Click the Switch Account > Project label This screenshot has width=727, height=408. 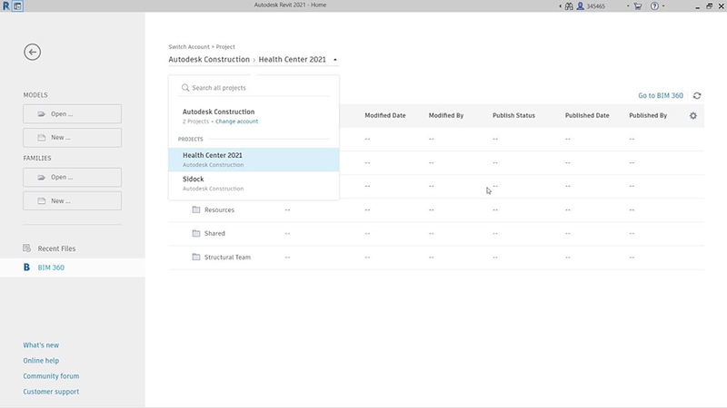click(202, 47)
